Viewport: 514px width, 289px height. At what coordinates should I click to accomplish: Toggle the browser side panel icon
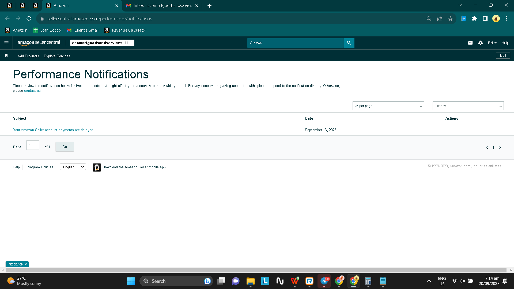coord(485,18)
